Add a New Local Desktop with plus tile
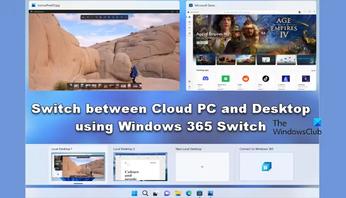The image size is (346, 198). click(202, 167)
